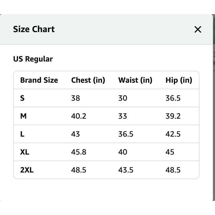Viewport: 215px width, 215px height.
Task: Click hip value 45 for XL
Action: point(170,152)
